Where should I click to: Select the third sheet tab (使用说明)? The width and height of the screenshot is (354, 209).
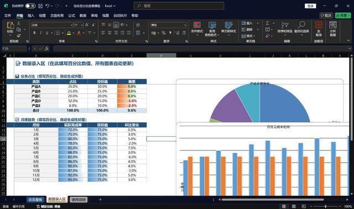79,200
